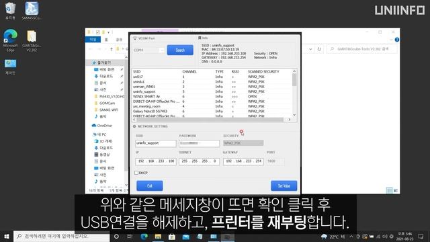Open the customize quick access toolbar arrow in Explorer
This screenshot has height=242, width=430.
109,32
